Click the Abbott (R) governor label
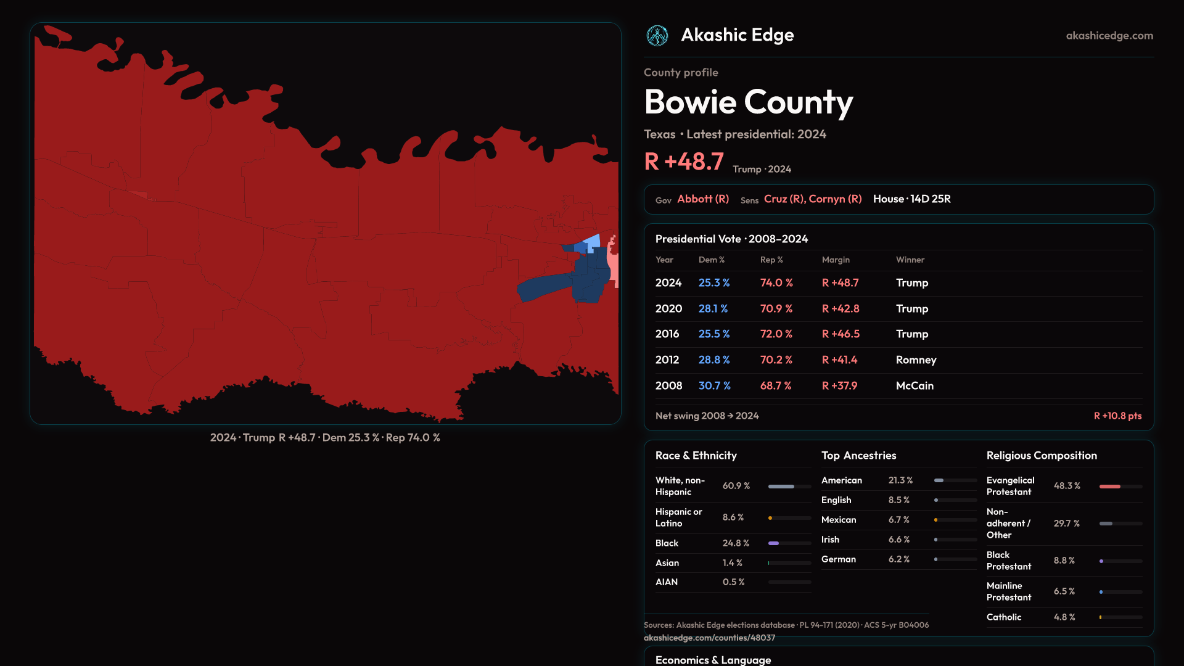The width and height of the screenshot is (1184, 666). pos(703,199)
